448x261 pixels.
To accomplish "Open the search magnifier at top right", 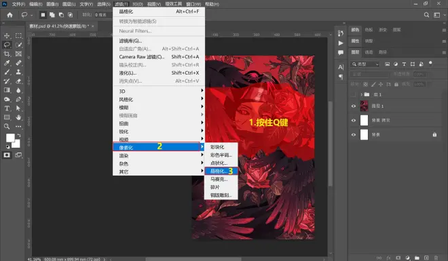I will (x=426, y=15).
